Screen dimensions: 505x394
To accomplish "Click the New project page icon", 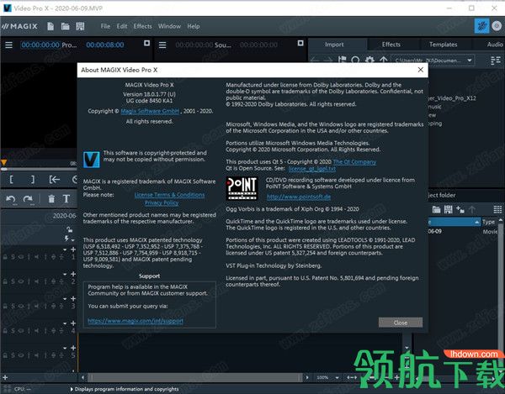I will [50, 26].
